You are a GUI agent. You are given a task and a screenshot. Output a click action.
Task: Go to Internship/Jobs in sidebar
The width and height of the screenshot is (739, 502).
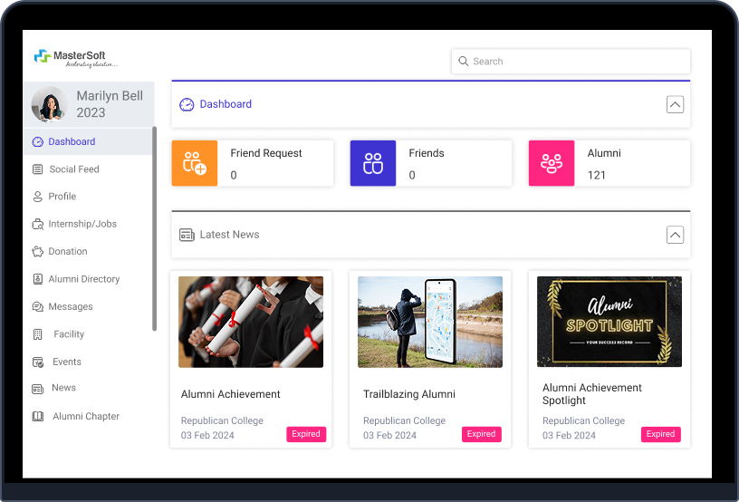tap(82, 224)
